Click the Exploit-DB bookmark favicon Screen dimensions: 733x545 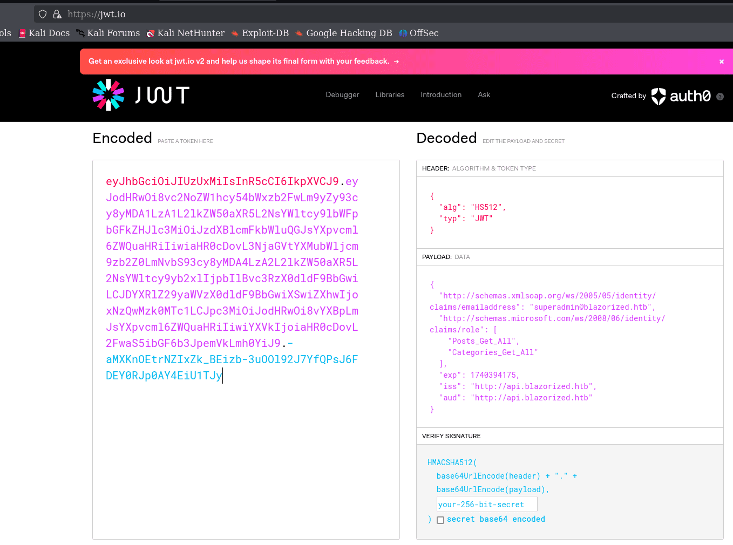[x=235, y=33]
